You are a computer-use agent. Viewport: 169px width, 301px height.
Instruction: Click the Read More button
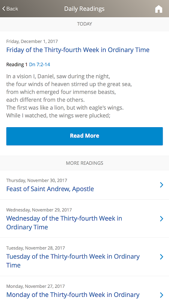pyautogui.click(x=84, y=136)
